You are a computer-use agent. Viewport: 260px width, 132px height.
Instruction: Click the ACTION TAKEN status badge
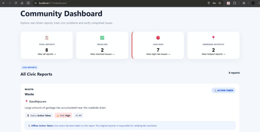tap(223, 90)
